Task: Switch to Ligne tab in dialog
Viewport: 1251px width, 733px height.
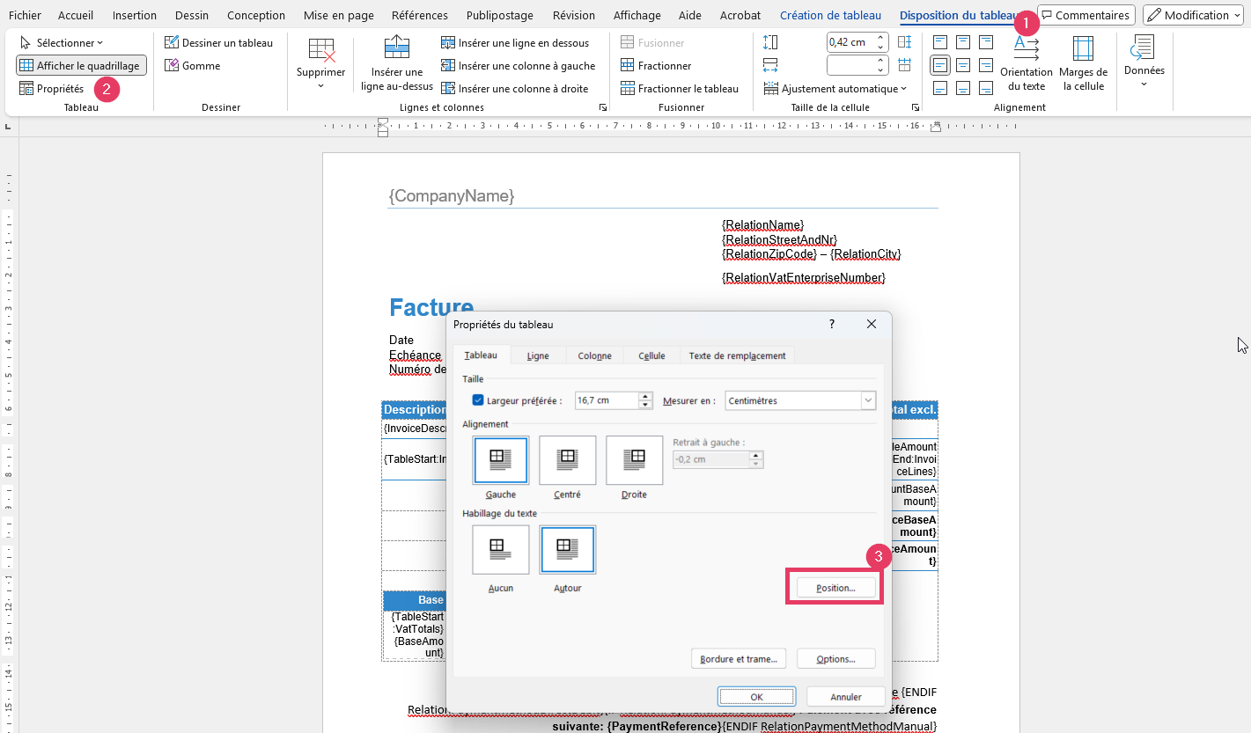Action: [538, 356]
